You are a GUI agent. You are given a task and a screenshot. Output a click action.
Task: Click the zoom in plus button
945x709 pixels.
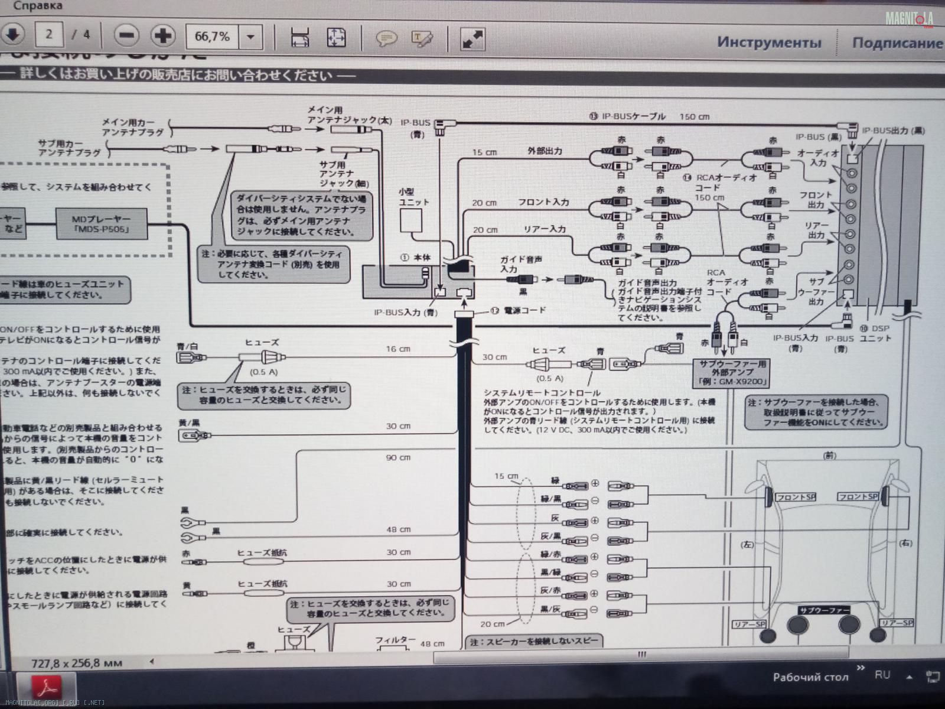[163, 36]
